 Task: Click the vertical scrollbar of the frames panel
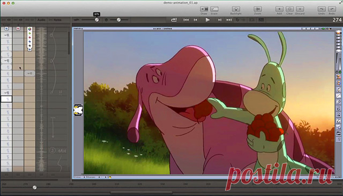[69, 43]
